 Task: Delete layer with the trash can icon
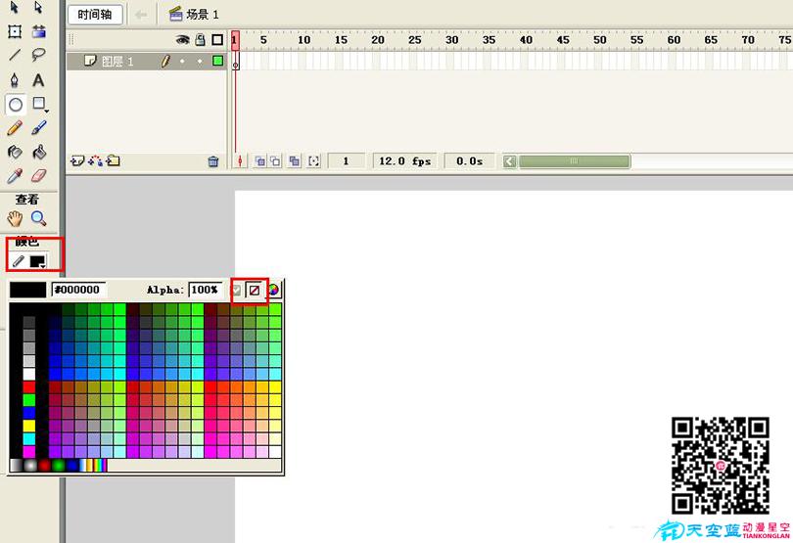213,161
